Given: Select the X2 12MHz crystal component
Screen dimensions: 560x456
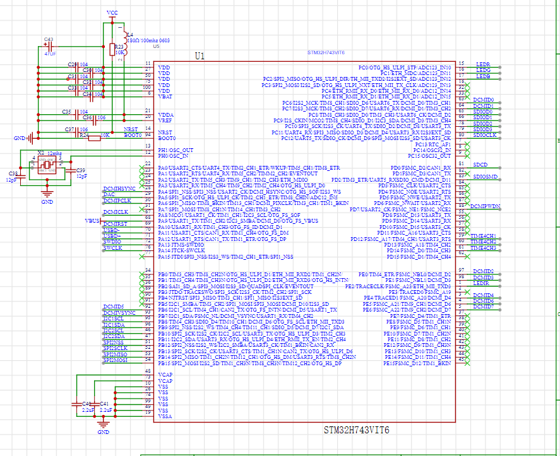Looking at the screenshot, I should (47, 165).
